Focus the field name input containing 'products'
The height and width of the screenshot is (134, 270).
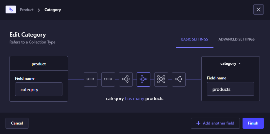tap(230, 89)
